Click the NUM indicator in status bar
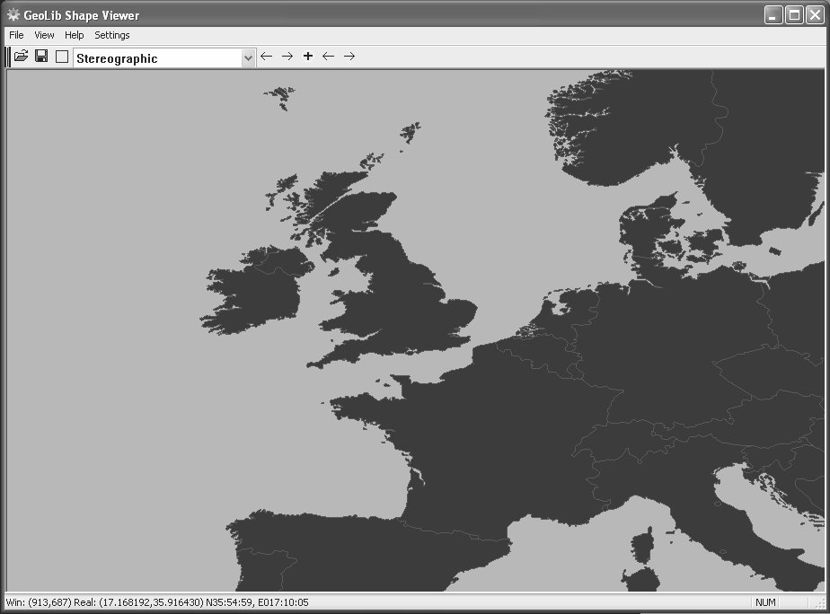The image size is (830, 614). (765, 602)
